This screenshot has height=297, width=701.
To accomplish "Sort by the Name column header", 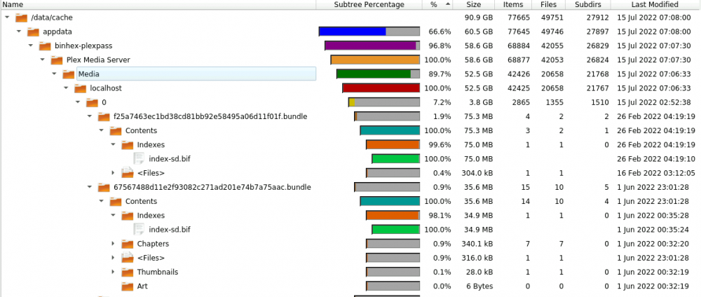I will pos(158,4).
